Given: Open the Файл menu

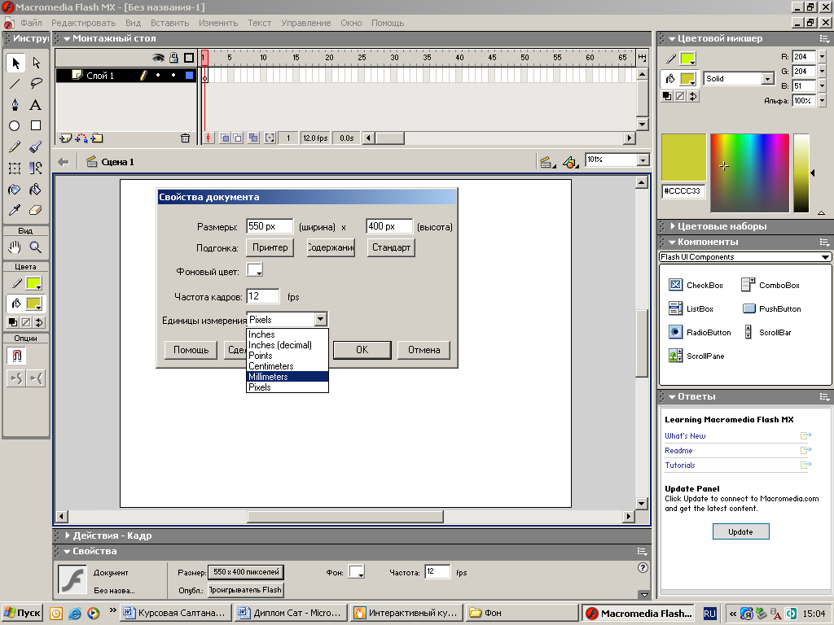Looking at the screenshot, I should coord(31,23).
